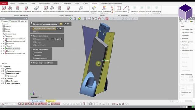The height and width of the screenshot is (110, 195).
Task: Open the Подогнать по сетке mesh fit tool
Action: tap(94, 10)
